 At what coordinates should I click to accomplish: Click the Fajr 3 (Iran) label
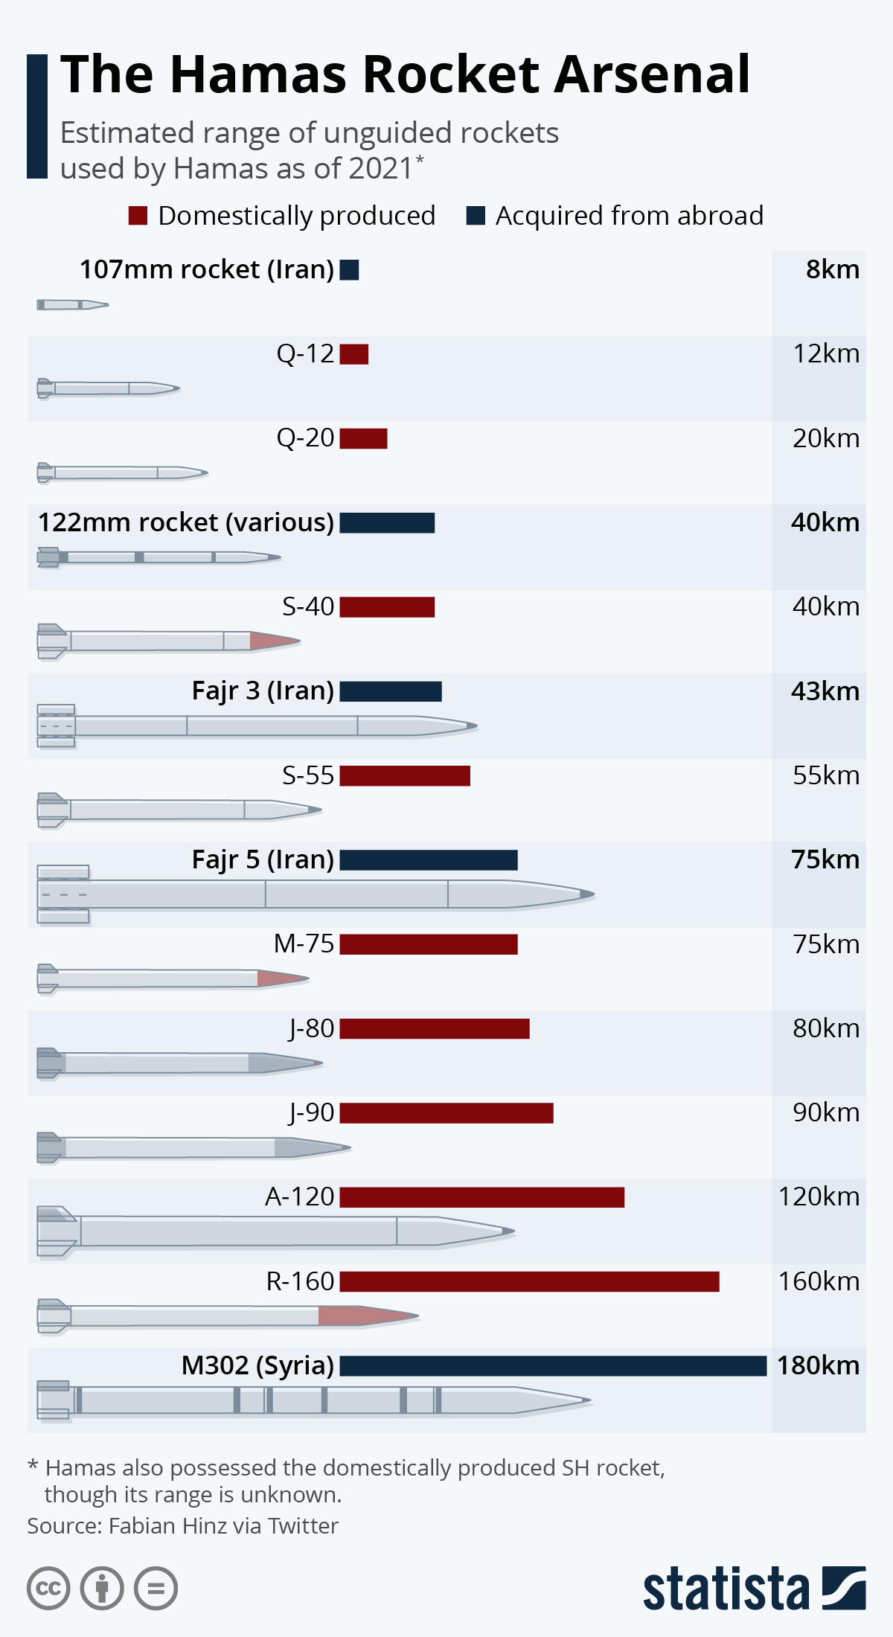(263, 691)
